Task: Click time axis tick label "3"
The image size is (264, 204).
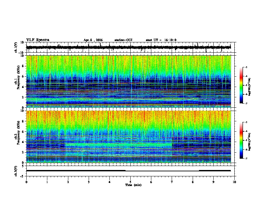Action: 89,182
